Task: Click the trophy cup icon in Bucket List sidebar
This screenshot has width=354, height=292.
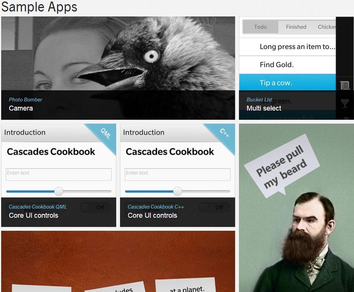Action: (344, 103)
